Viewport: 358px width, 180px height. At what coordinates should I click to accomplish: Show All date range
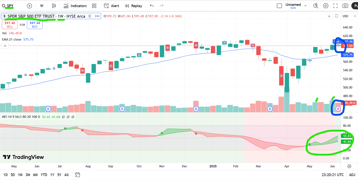pyautogui.click(x=67, y=175)
